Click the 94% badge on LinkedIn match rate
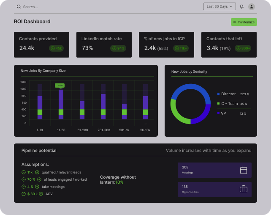This screenshot has width=271, height=215. [118, 48]
